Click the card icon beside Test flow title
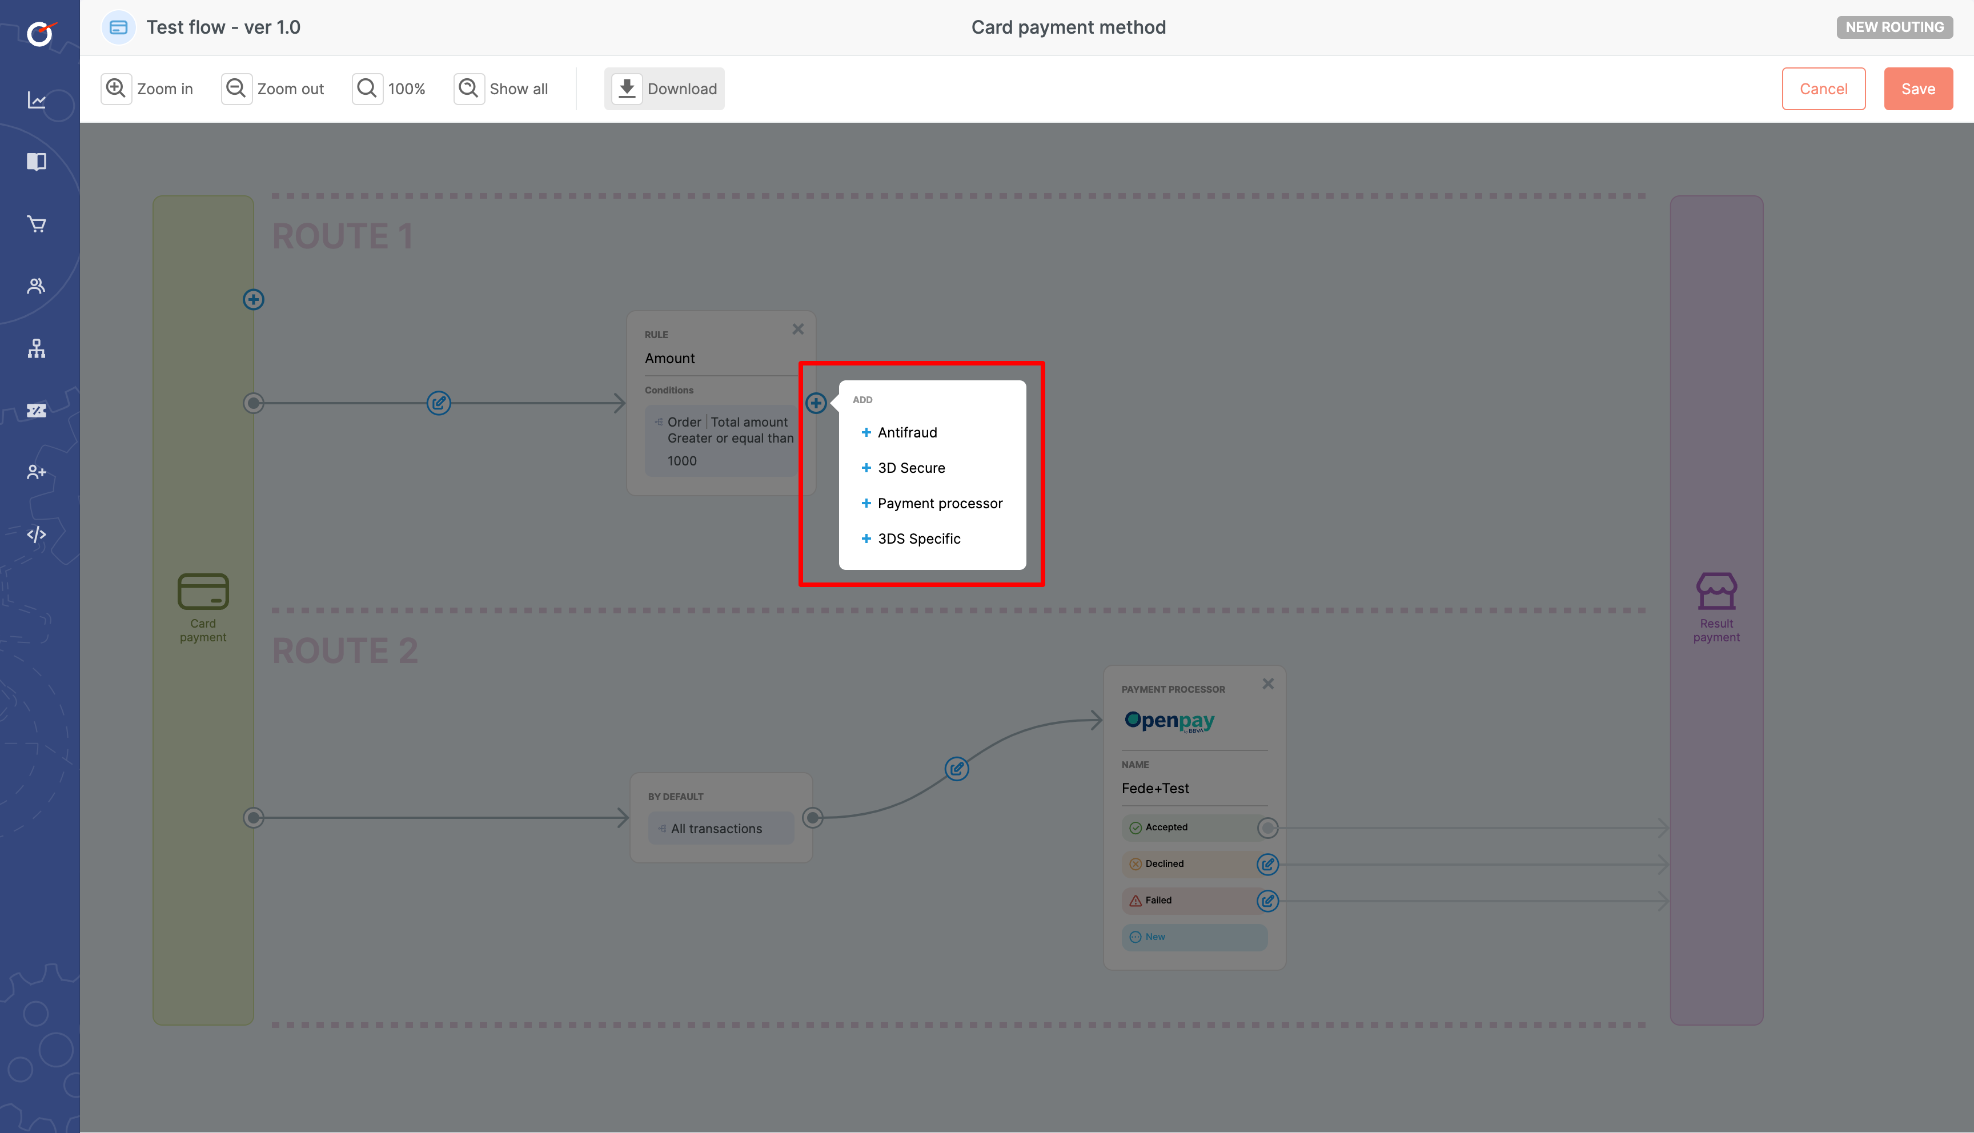The height and width of the screenshot is (1133, 1974). tap(118, 27)
